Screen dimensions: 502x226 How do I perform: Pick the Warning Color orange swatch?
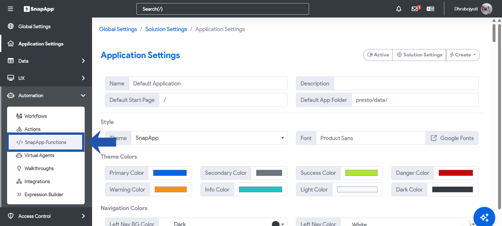coord(171,189)
